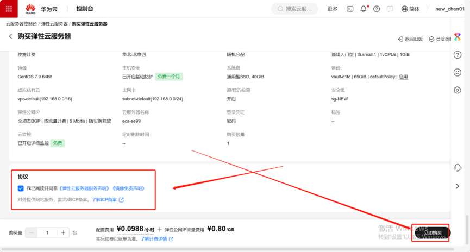Screen dimensions: 470x252
Task: Open 《镜像免责声明》 link
Action: (129, 188)
